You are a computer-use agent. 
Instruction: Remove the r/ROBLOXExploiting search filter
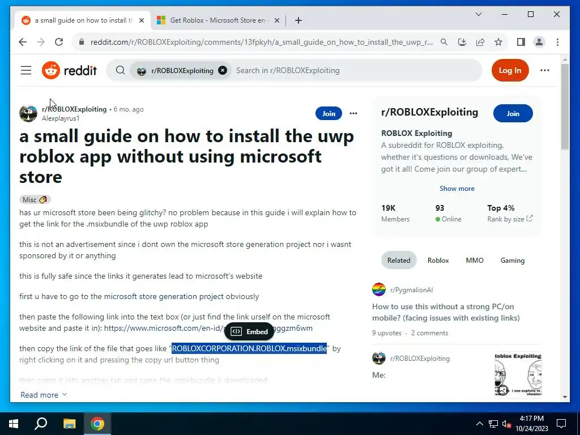[222, 70]
